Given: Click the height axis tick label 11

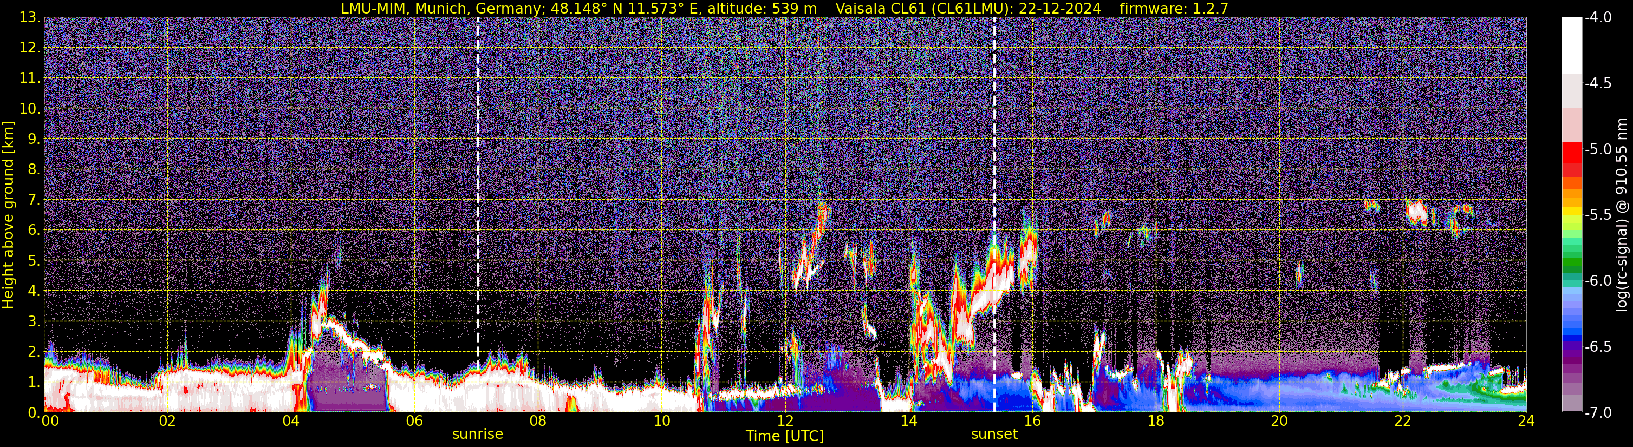Looking at the screenshot, I should click(29, 78).
